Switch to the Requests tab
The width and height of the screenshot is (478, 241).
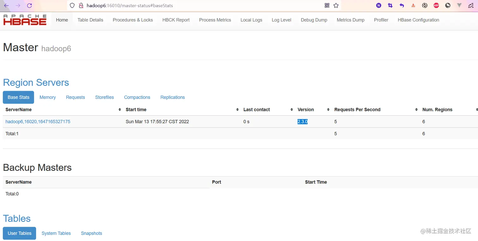point(75,97)
